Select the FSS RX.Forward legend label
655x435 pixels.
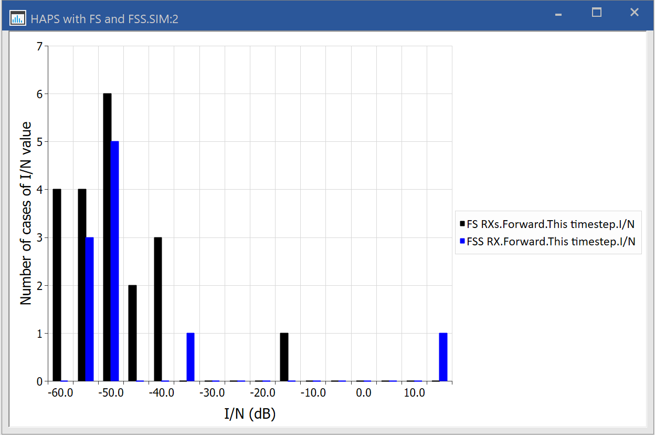tap(551, 241)
